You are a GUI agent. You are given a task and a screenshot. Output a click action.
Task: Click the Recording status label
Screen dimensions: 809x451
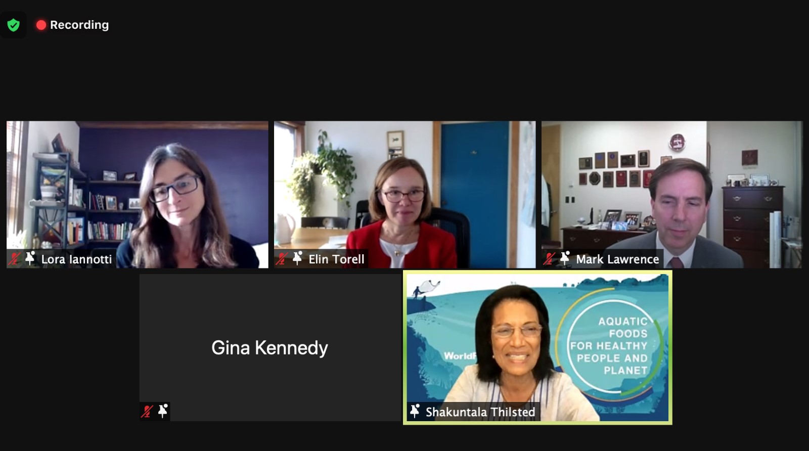click(x=79, y=25)
